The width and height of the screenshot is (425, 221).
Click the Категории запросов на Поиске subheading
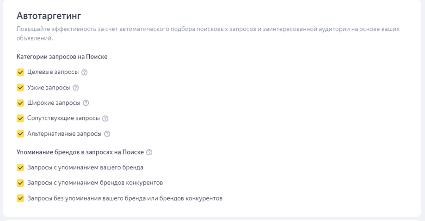click(x=62, y=57)
